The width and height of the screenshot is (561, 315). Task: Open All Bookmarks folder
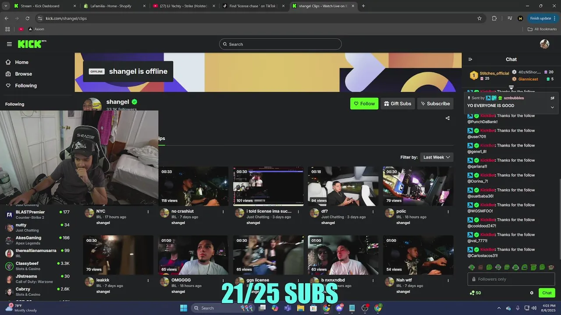[542, 29]
